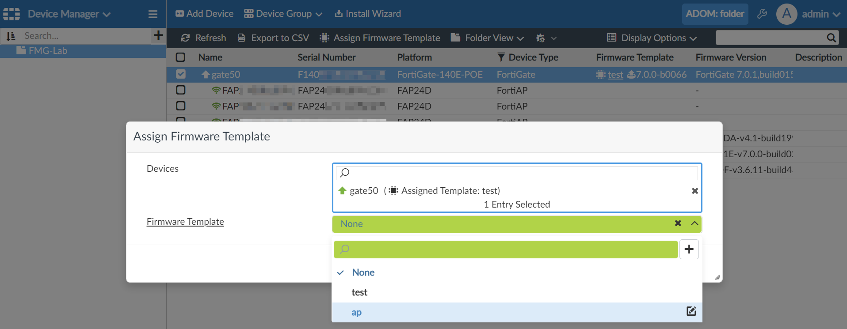Check the first FAP device checkbox

pyautogui.click(x=180, y=90)
